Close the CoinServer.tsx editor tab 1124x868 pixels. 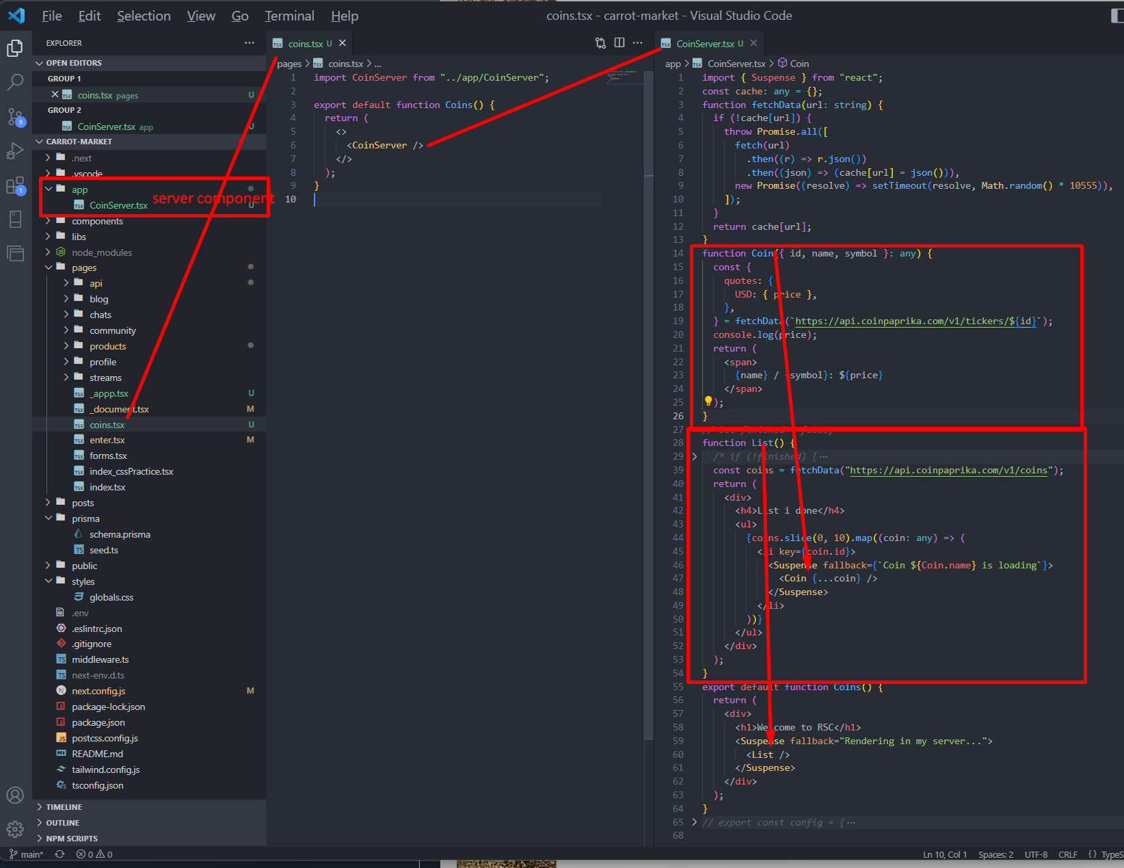pos(753,43)
